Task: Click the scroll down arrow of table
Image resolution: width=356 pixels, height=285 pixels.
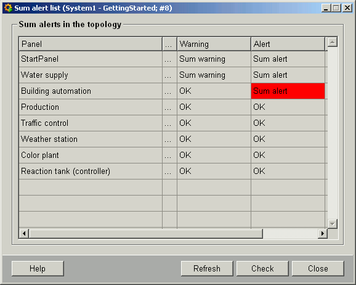Action: tap(332, 224)
